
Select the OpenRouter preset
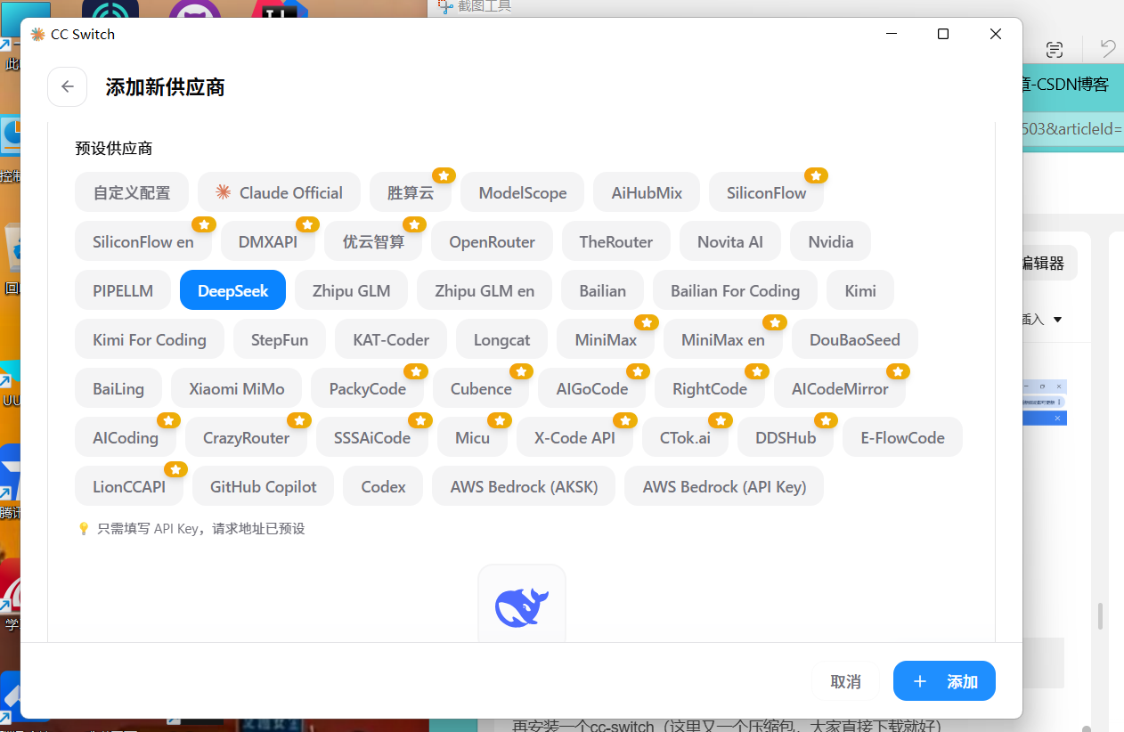click(x=492, y=241)
